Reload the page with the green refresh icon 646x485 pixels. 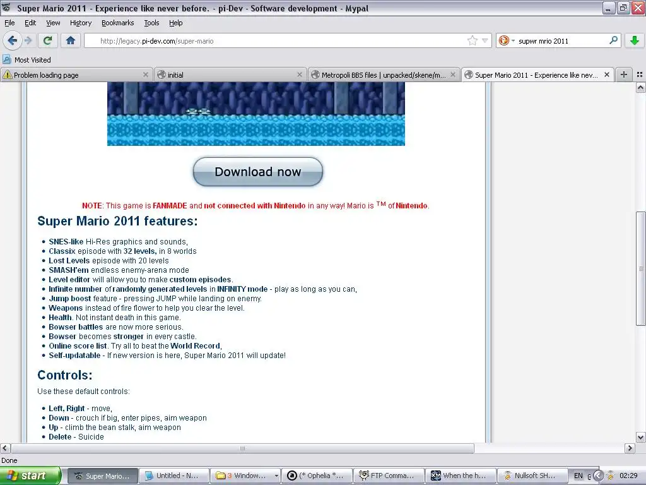click(x=47, y=40)
